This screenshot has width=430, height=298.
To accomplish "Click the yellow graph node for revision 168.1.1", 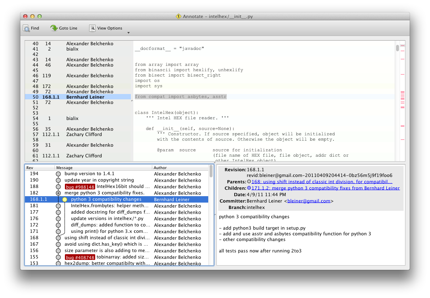I will tap(65, 199).
